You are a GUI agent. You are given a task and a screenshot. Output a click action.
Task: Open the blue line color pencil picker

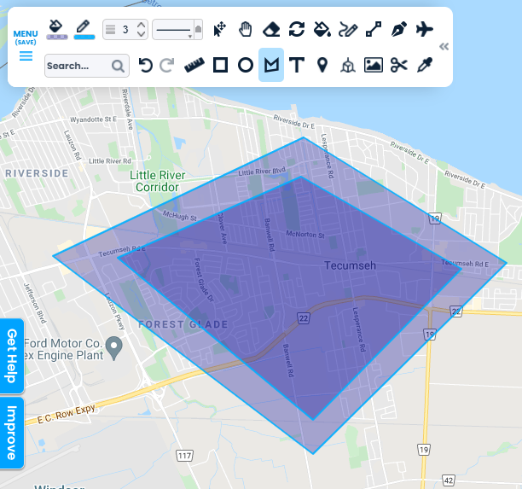(84, 29)
